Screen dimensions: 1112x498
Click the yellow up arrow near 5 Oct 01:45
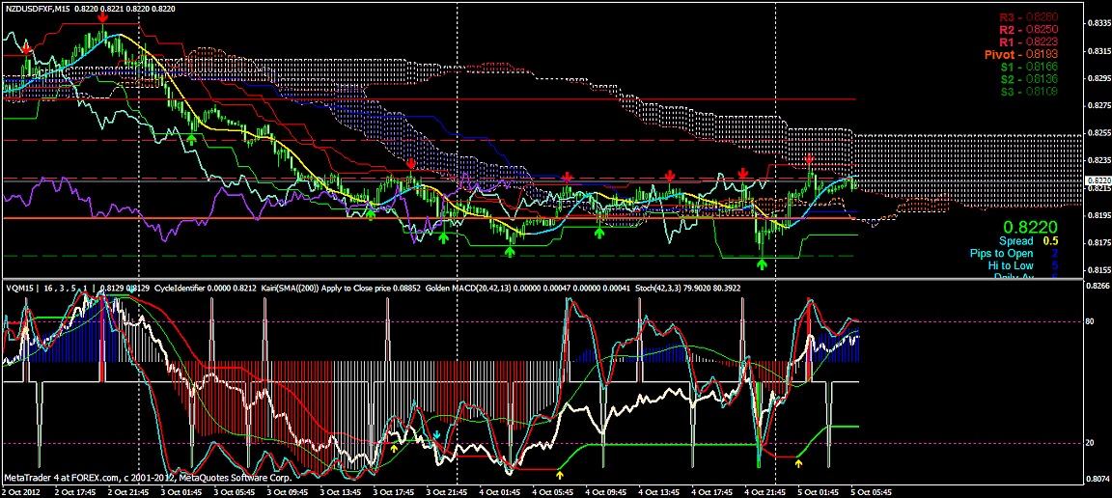[798, 464]
